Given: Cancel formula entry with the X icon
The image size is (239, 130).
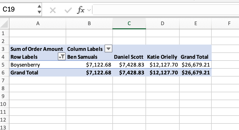Looking at the screenshot, I should 53,10.
